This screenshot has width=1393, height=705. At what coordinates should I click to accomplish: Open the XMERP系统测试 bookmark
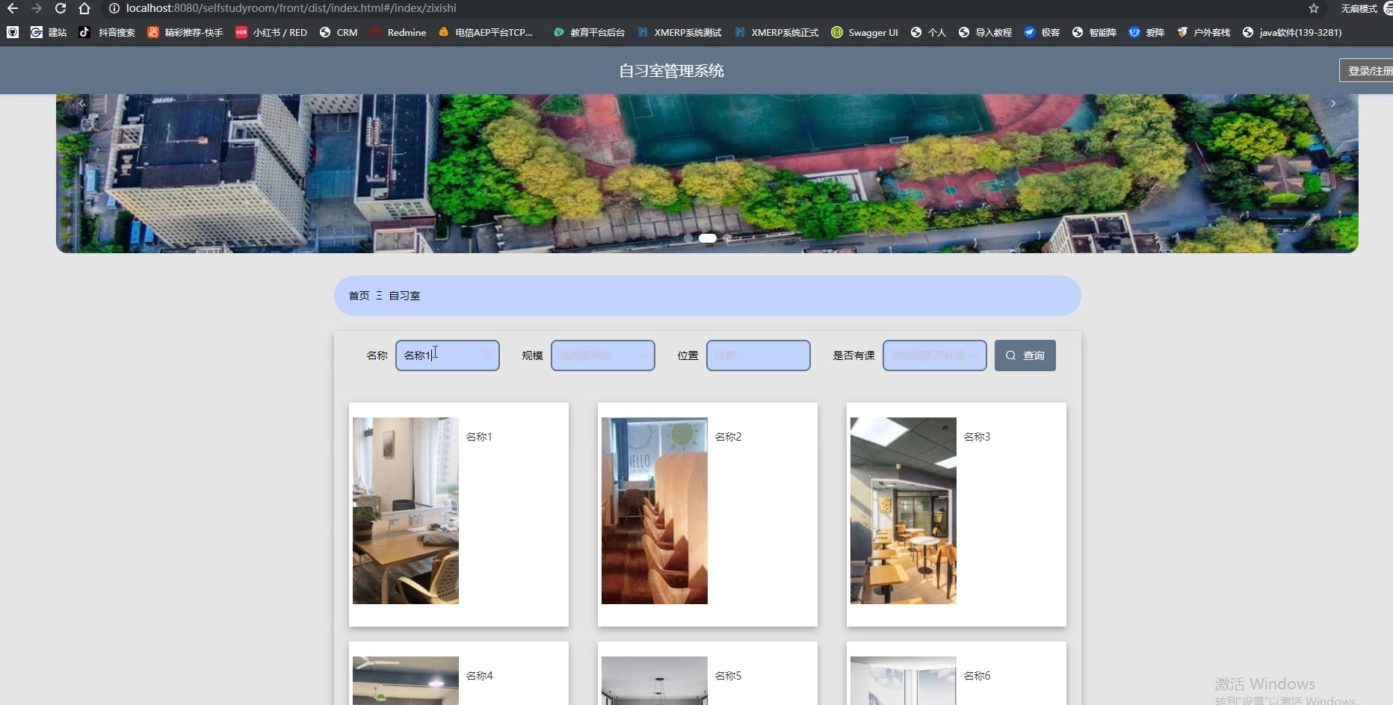pos(679,32)
